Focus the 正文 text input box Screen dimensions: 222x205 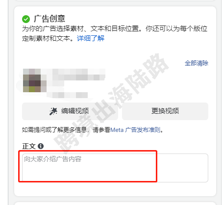[115, 168]
